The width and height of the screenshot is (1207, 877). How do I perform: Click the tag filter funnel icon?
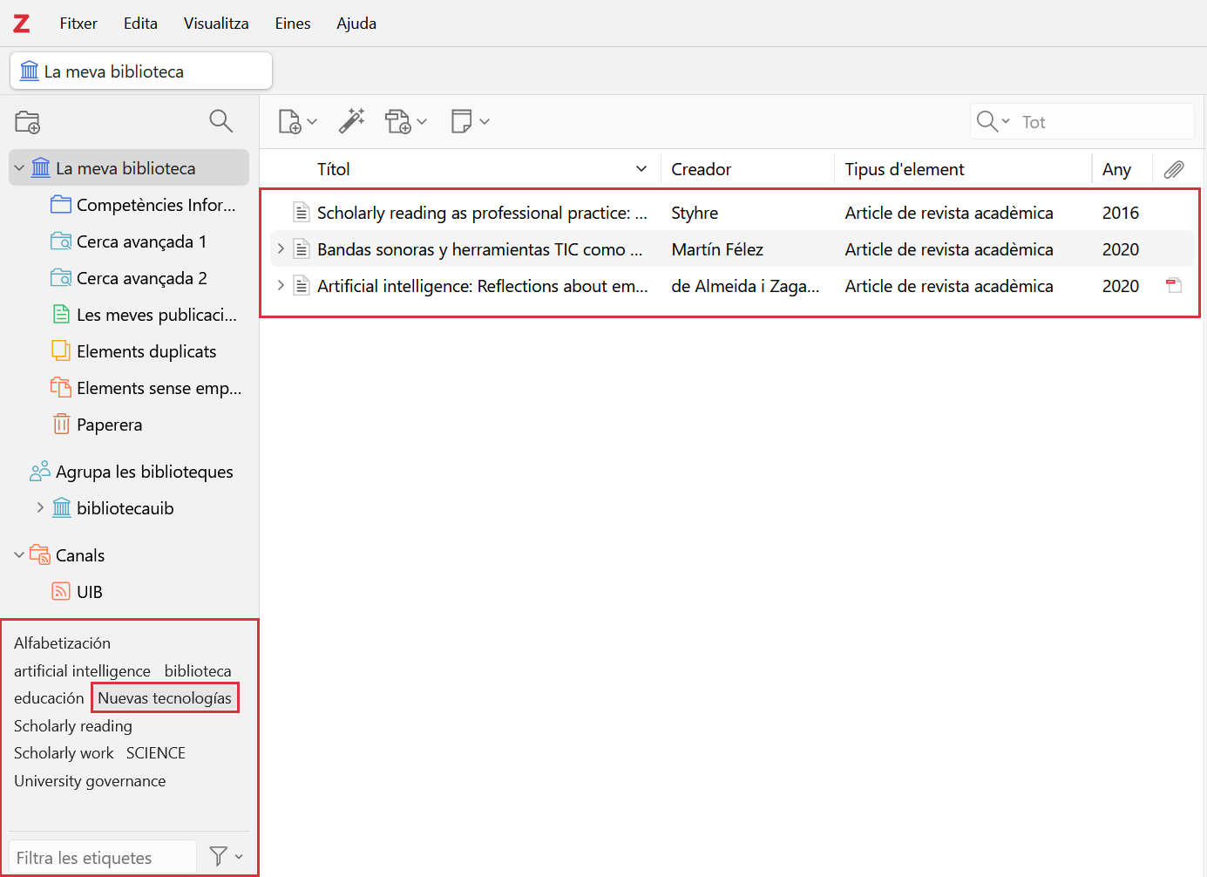[219, 857]
